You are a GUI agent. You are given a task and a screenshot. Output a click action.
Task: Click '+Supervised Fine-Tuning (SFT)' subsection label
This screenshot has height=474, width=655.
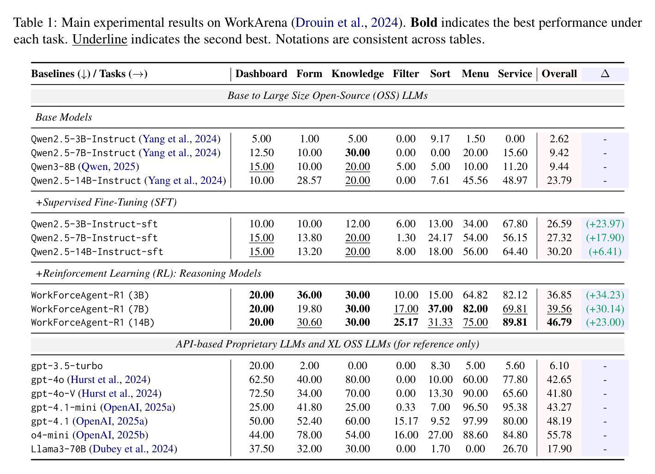(x=106, y=202)
